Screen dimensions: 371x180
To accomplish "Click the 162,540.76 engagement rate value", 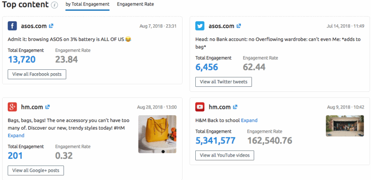I will pos(270,140).
